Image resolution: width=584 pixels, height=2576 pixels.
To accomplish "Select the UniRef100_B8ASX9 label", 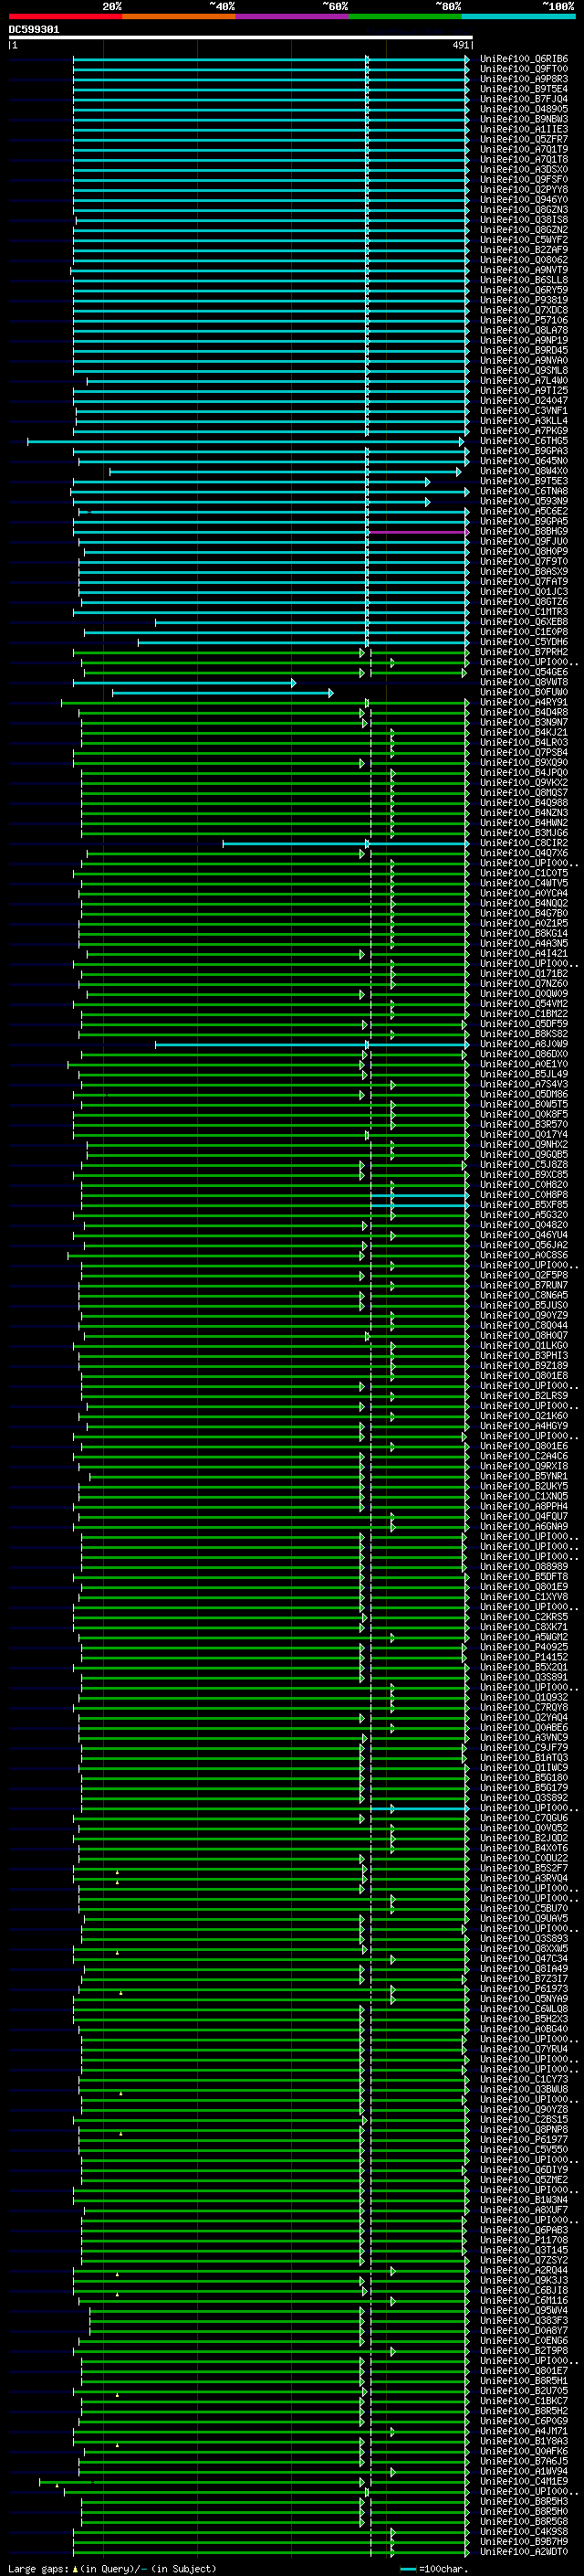I will (524, 571).
